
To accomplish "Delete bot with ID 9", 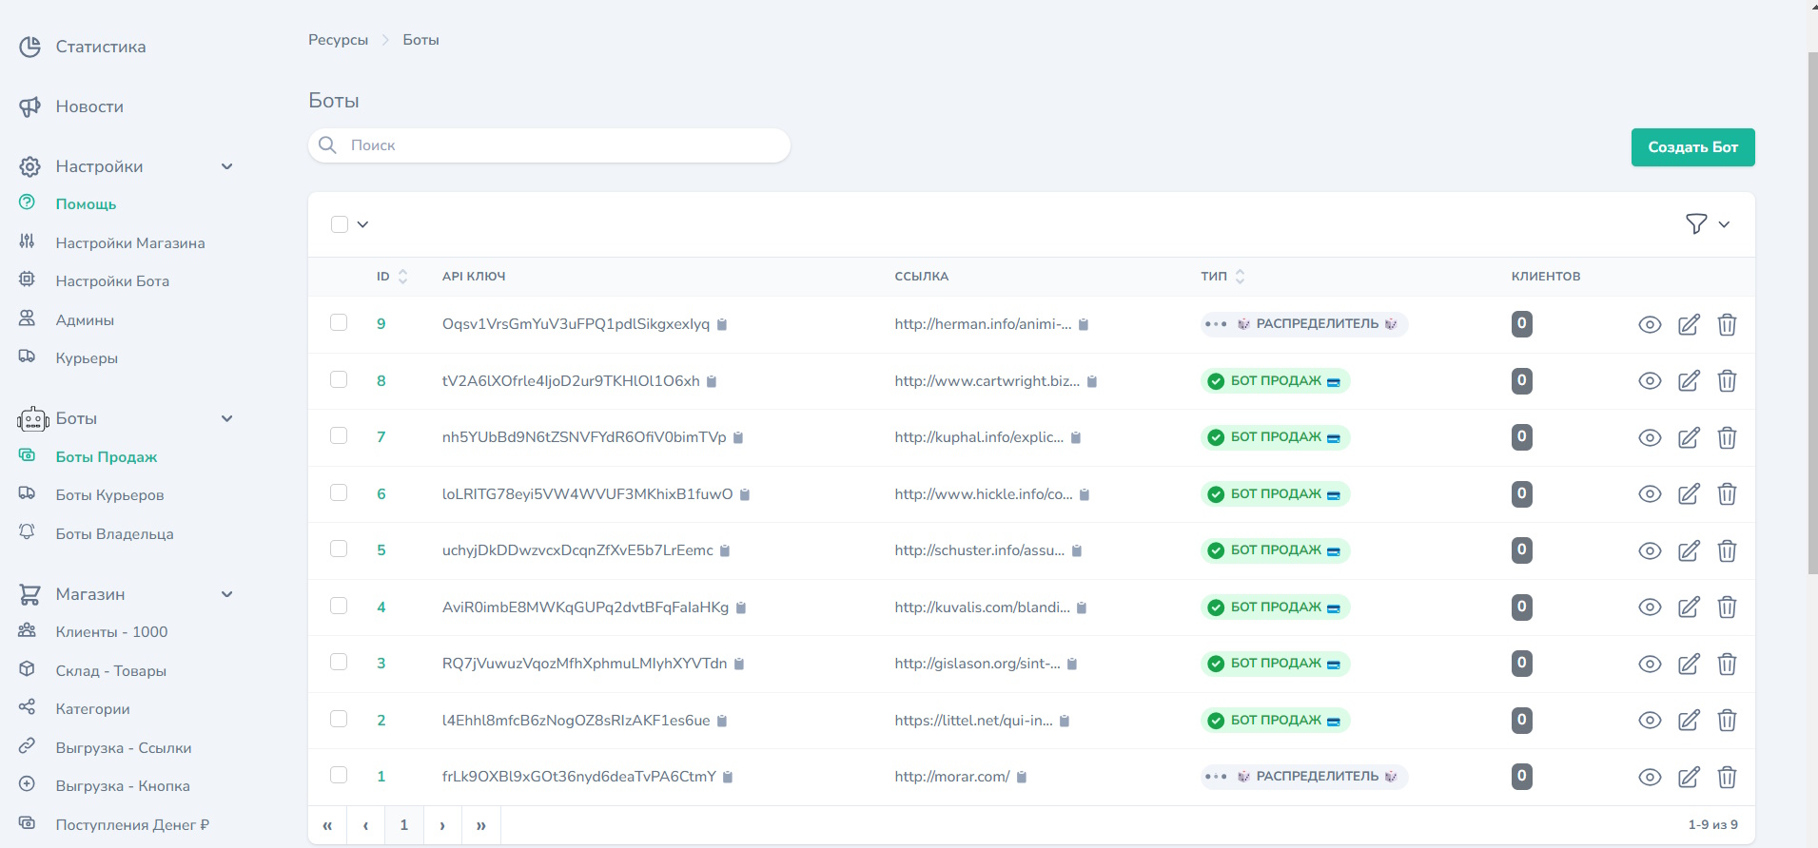I will tap(1727, 325).
